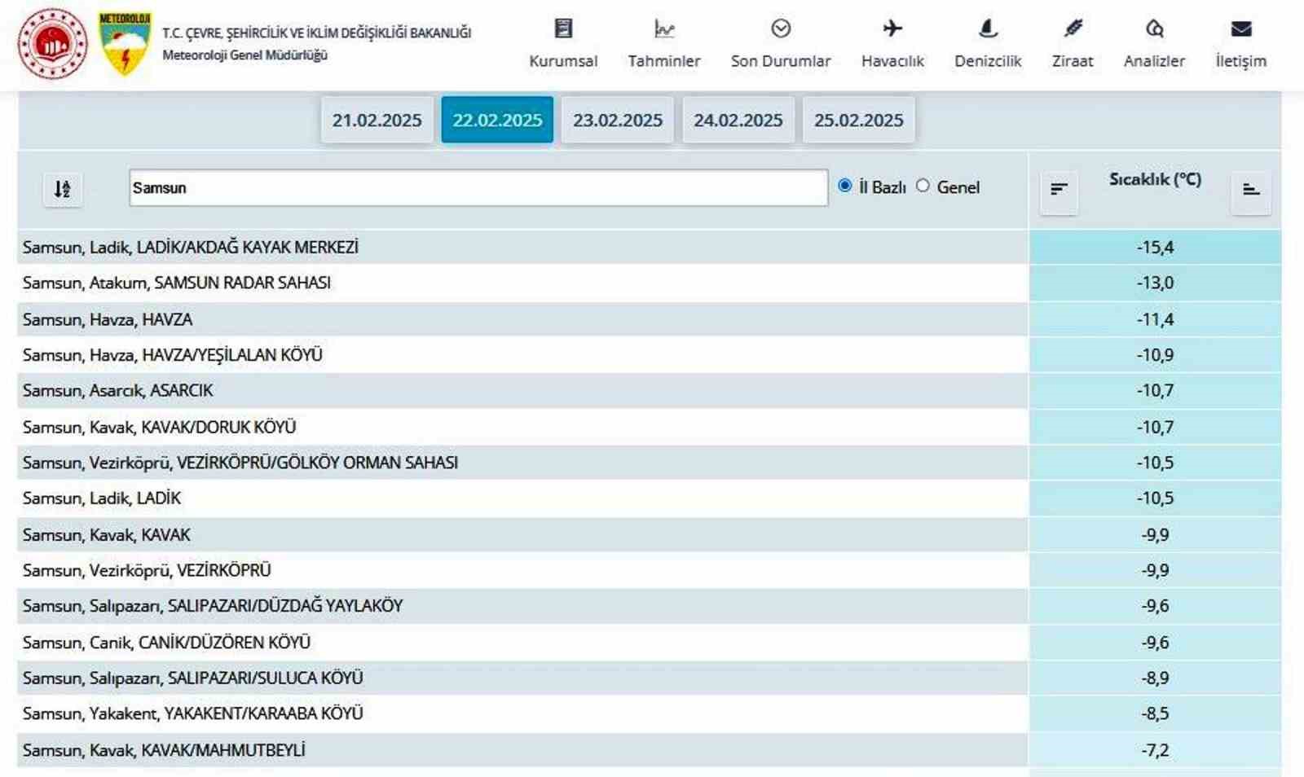Click the Havacılık airplane icon
Image resolution: width=1304 pixels, height=777 pixels.
892,29
